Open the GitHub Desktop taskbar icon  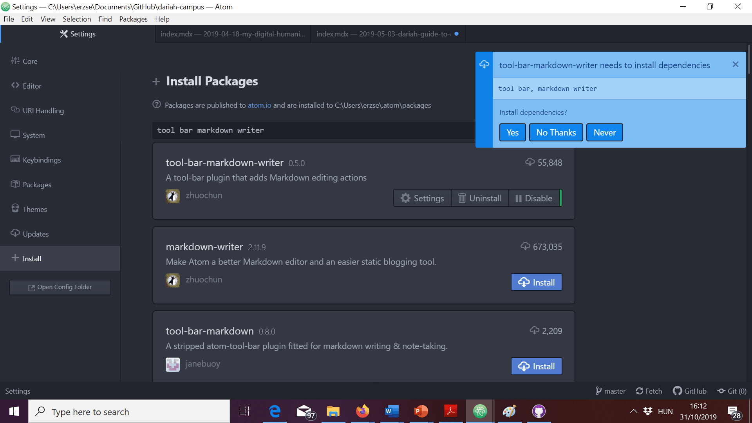coord(539,411)
